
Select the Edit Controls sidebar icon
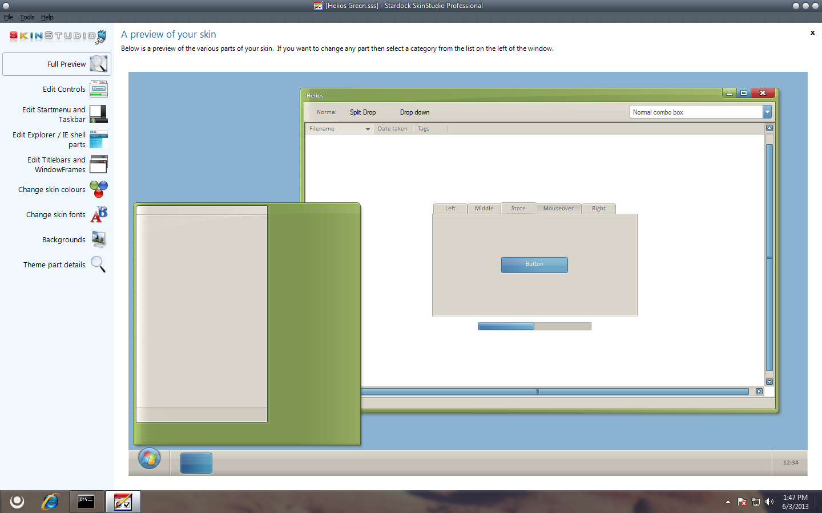[98, 89]
